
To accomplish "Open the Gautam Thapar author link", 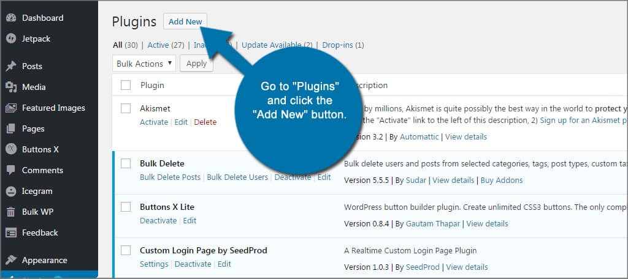I will [433, 224].
